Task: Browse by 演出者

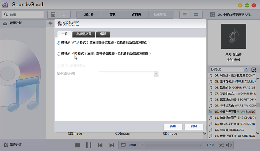Action: click(89, 15)
